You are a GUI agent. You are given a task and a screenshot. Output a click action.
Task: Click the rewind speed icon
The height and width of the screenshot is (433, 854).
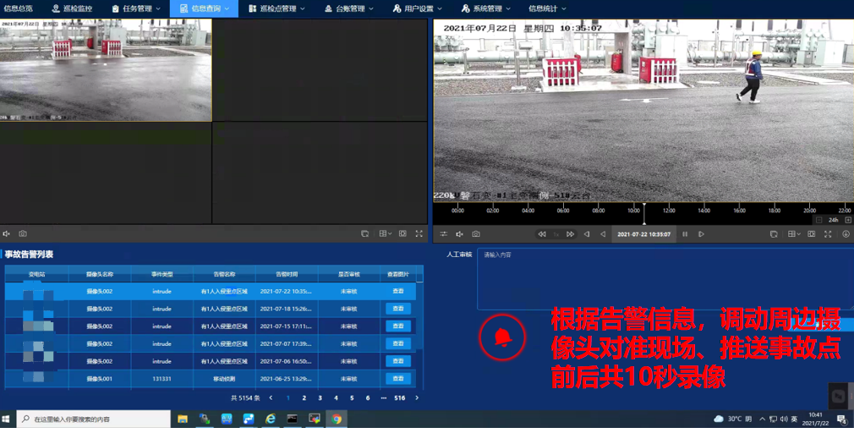(x=542, y=234)
